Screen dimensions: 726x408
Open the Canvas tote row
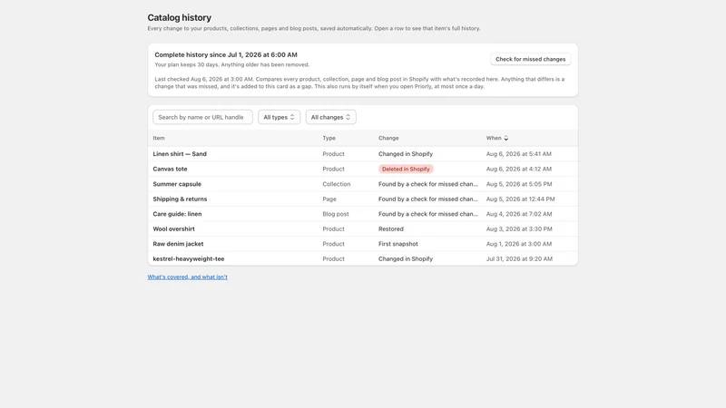pyautogui.click(x=362, y=169)
